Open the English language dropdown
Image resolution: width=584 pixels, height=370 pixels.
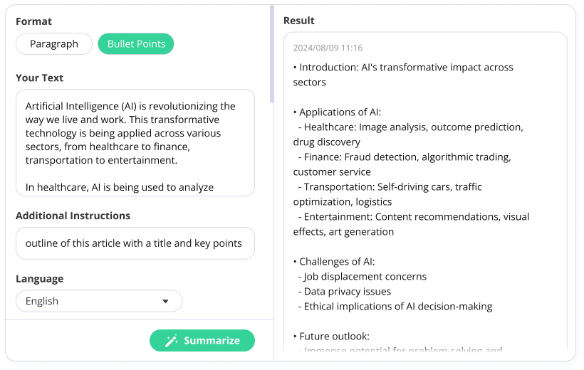(x=99, y=301)
